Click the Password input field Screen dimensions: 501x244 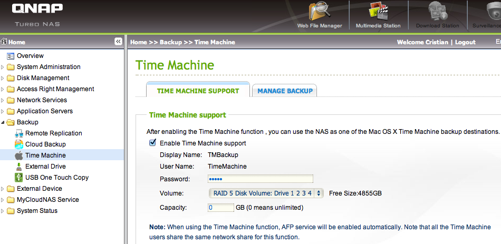click(261, 179)
